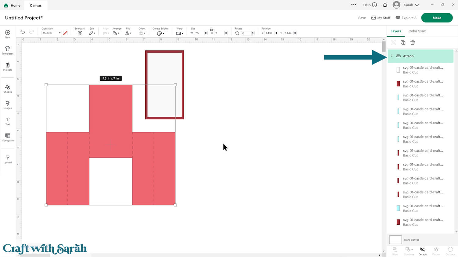Click the Height size input field
The image size is (458, 257).
pyautogui.click(x=220, y=33)
